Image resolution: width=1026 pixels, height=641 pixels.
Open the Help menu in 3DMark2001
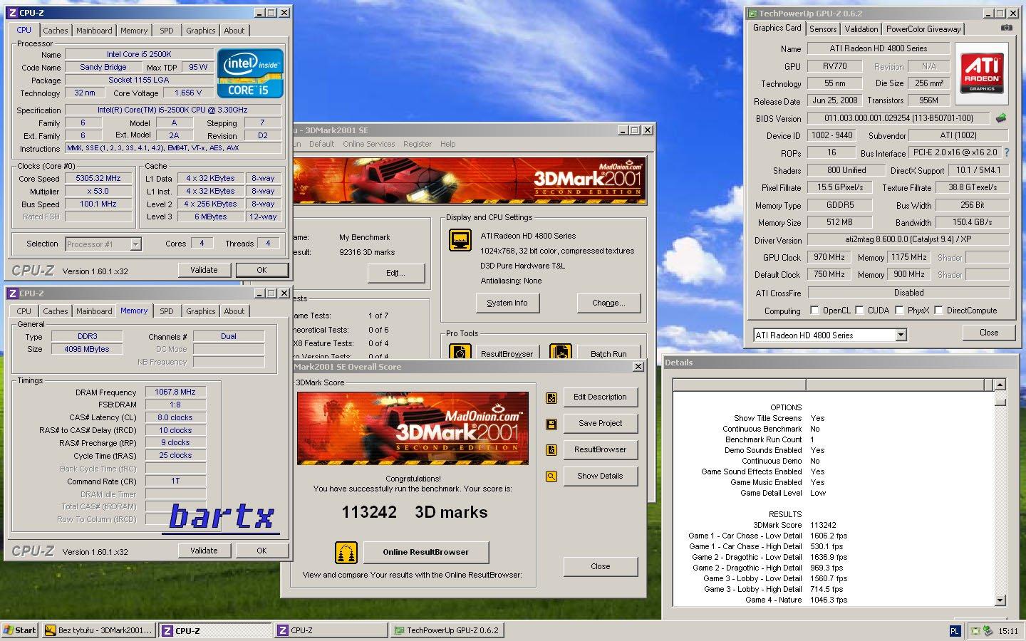click(447, 144)
